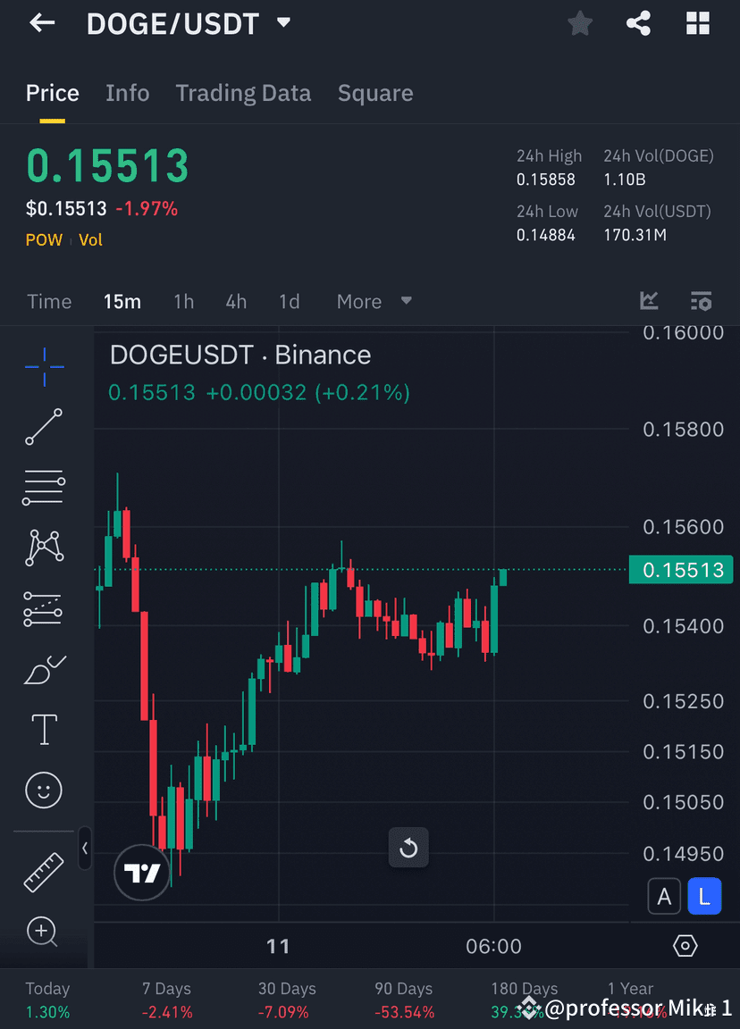Toggle DOGE/USDT as a favorite
The image size is (740, 1029).
tap(579, 23)
